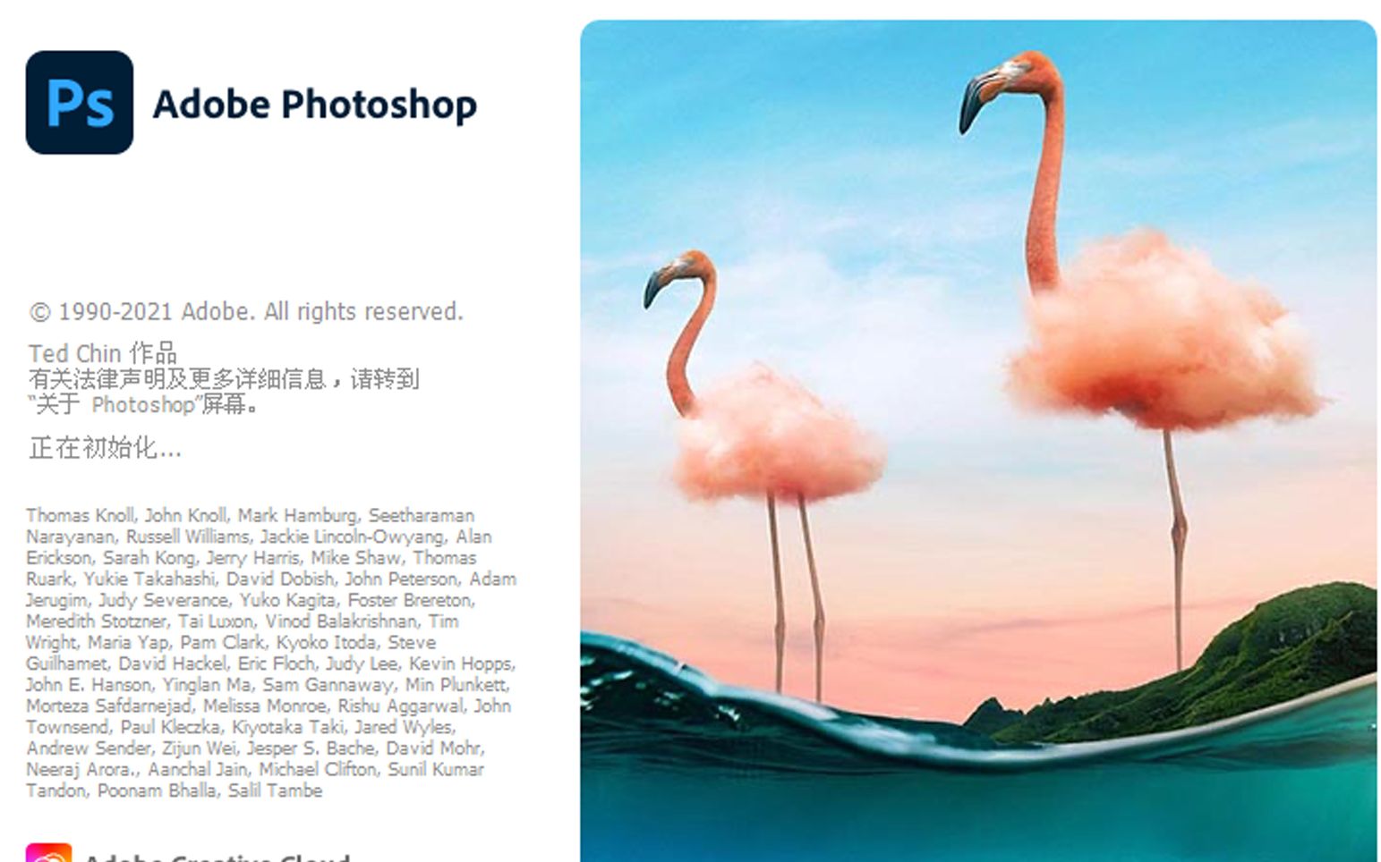Click the 正在初始化... status message
The width and height of the screenshot is (1381, 862).
click(x=105, y=448)
